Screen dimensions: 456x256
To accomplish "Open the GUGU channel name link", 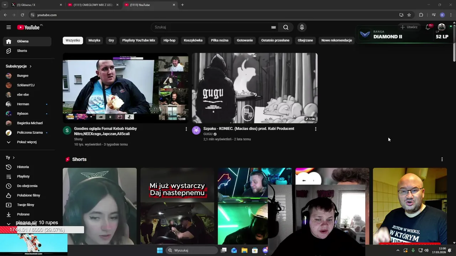I will coord(208,134).
